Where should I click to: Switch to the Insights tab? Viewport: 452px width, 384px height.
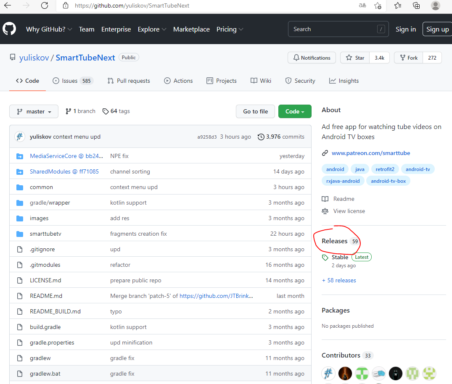tap(344, 81)
